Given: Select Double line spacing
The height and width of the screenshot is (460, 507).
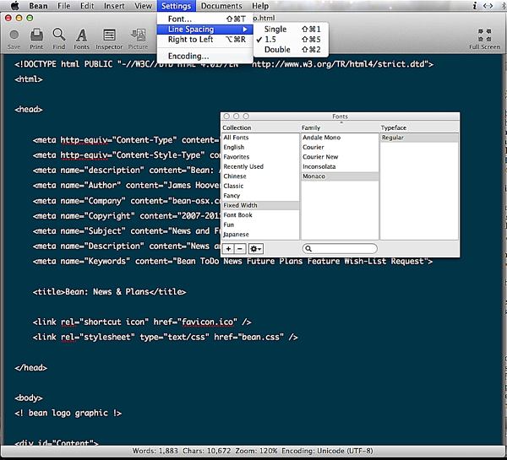Looking at the screenshot, I should click(x=291, y=50).
